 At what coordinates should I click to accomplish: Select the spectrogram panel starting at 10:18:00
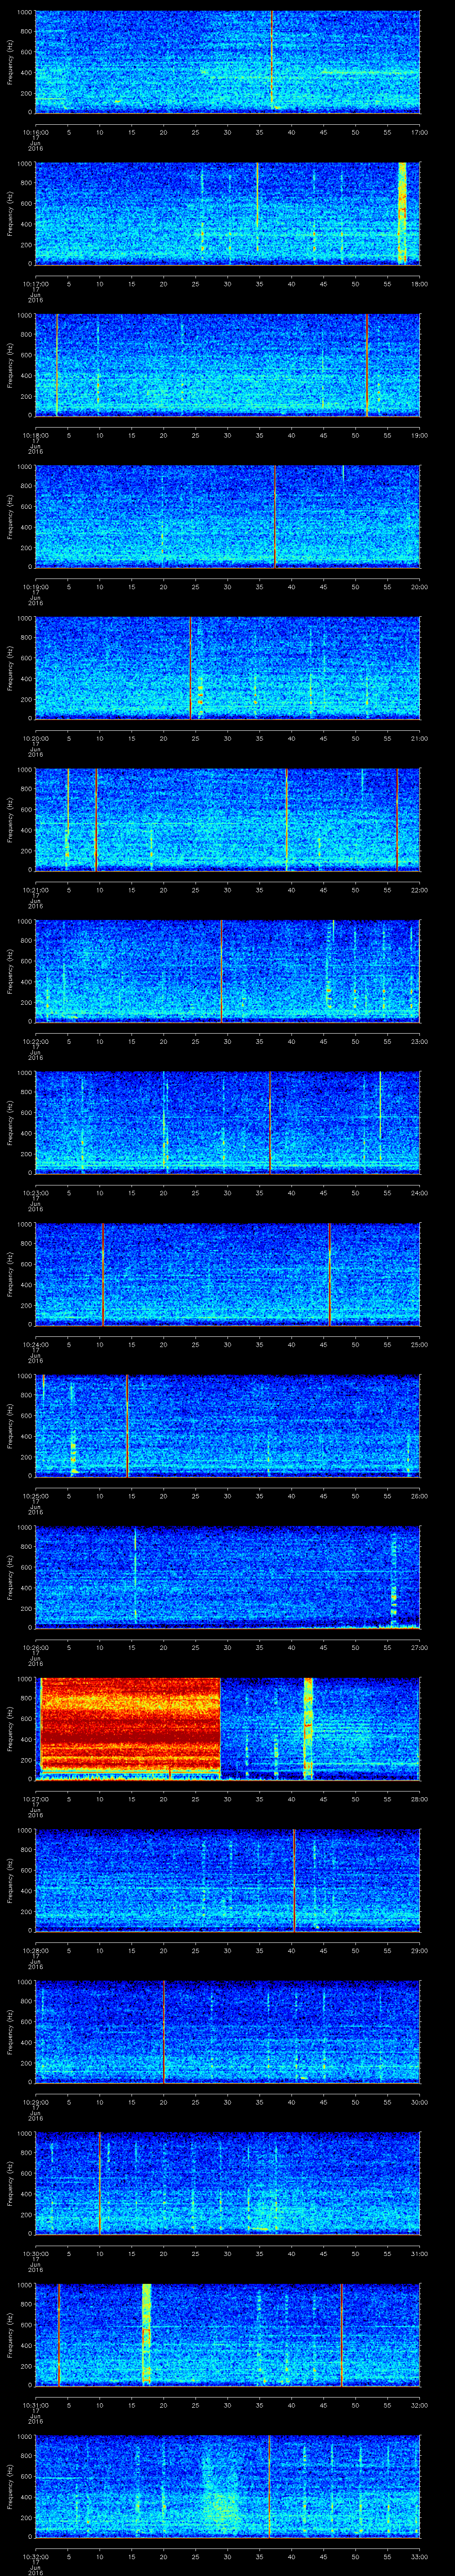pyautogui.click(x=227, y=365)
